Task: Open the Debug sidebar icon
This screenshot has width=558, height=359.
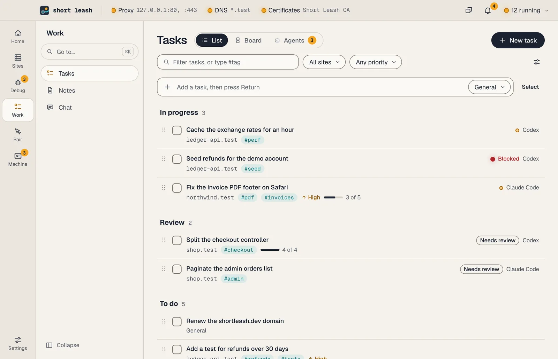Action: point(18,86)
